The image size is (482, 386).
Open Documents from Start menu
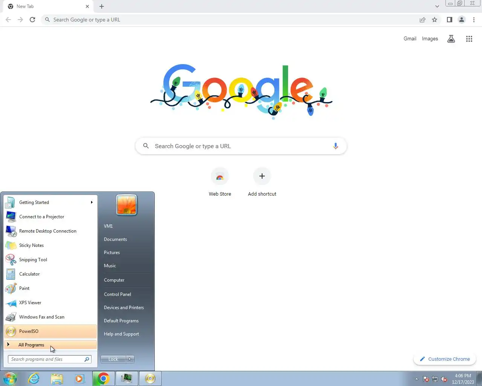click(x=126, y=239)
